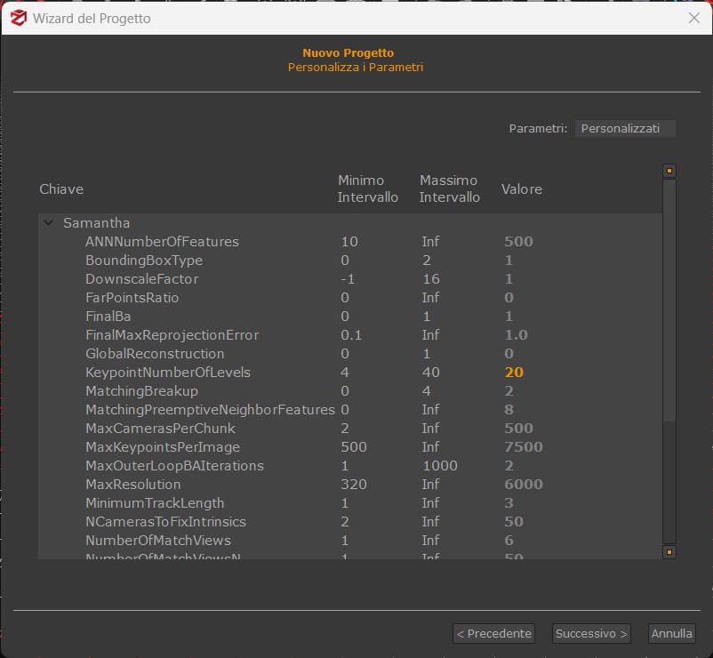Viewport: 713px width, 658px height.
Task: Click the value 500 of ANNNumberOfFeatures
Action: [x=518, y=242]
